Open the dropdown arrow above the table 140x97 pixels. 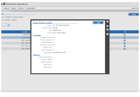9,25
